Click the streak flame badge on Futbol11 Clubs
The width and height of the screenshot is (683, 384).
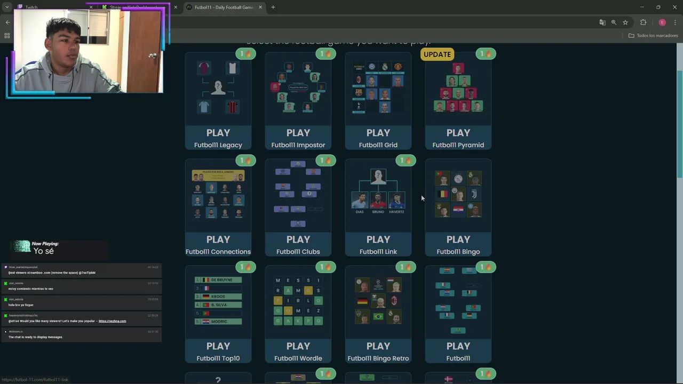(x=325, y=161)
